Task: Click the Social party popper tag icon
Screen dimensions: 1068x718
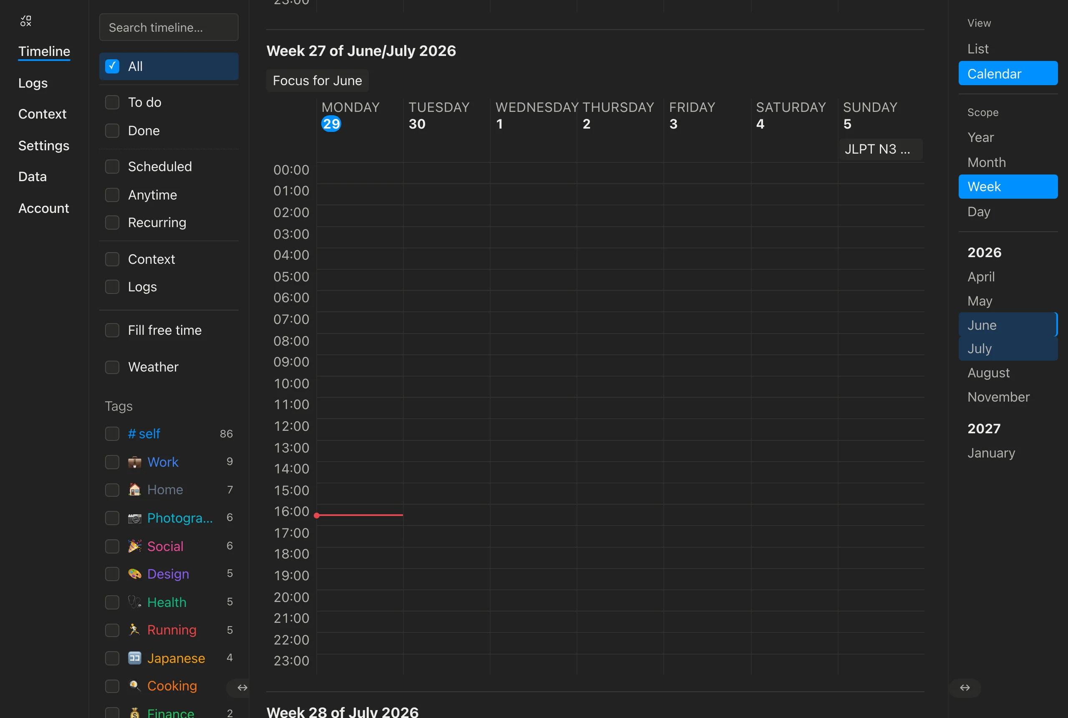Action: 134,546
